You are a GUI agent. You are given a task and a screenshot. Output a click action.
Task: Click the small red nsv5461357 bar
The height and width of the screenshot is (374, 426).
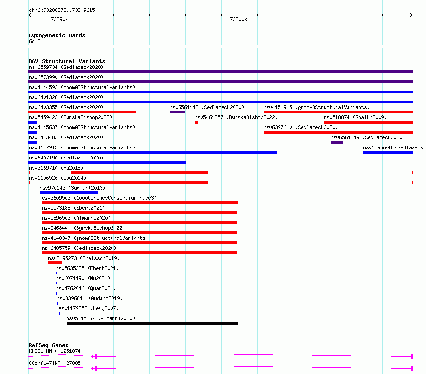coord(196,122)
